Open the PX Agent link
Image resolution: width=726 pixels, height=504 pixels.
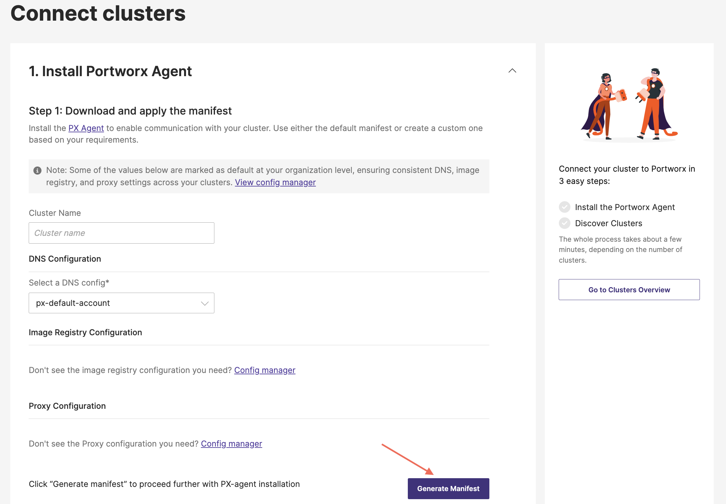pos(86,128)
